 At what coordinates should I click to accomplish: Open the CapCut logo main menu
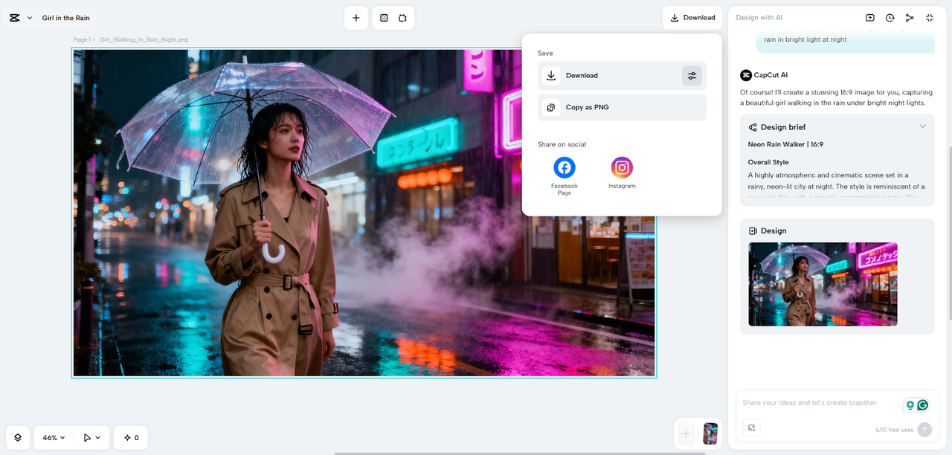(x=15, y=18)
